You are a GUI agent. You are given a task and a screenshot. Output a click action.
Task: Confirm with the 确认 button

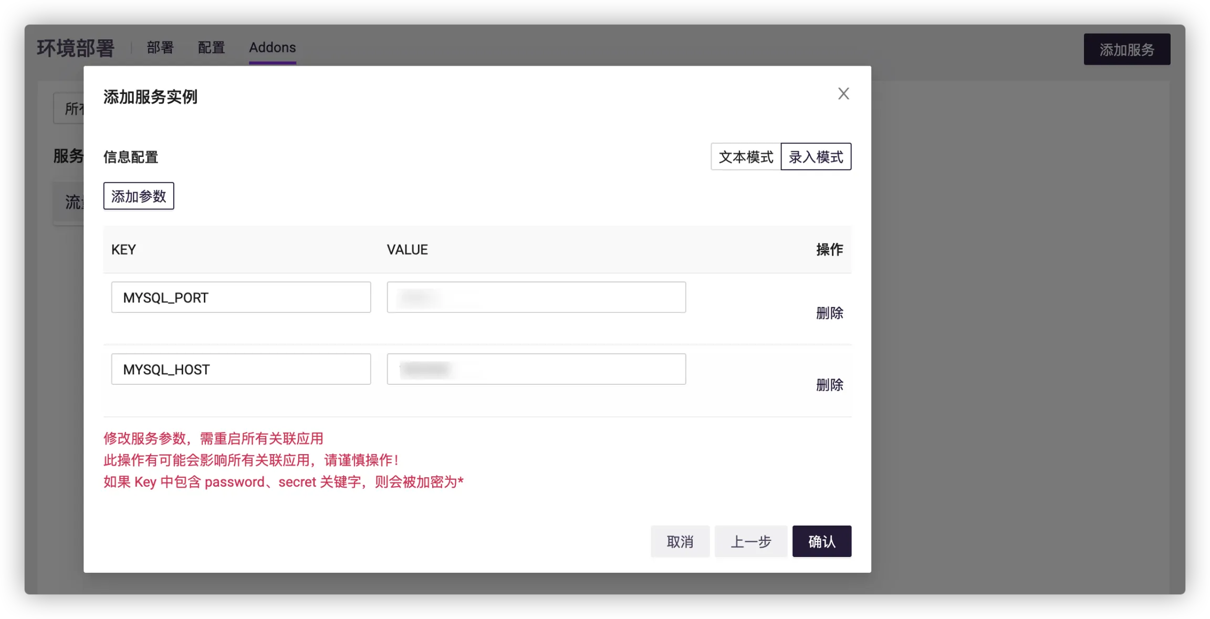coord(821,542)
